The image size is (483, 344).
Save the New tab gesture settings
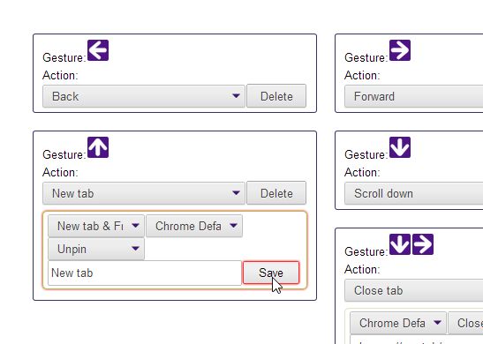coord(271,273)
